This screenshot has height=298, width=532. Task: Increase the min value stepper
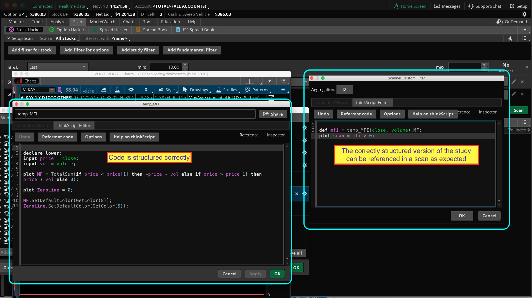pos(185,65)
